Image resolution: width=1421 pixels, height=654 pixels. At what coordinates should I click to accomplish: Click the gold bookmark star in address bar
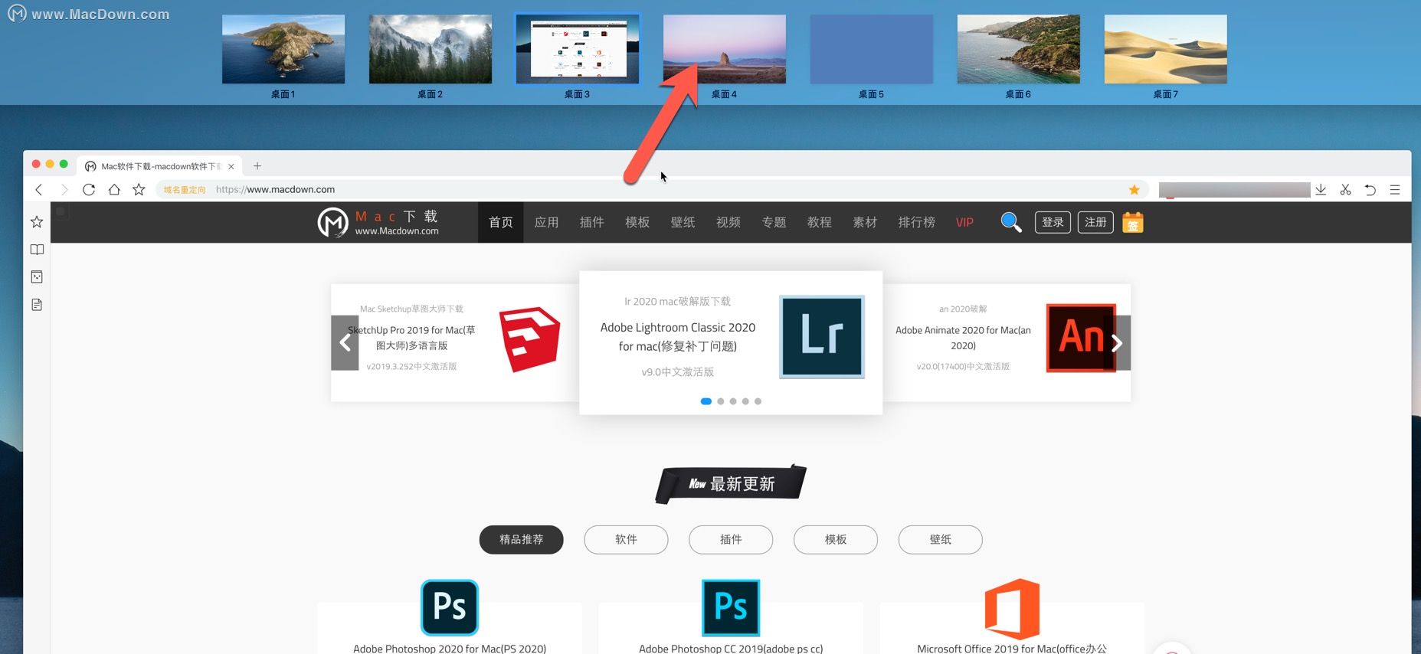(1135, 190)
